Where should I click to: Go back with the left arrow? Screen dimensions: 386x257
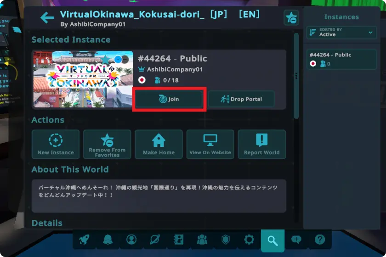pos(47,18)
